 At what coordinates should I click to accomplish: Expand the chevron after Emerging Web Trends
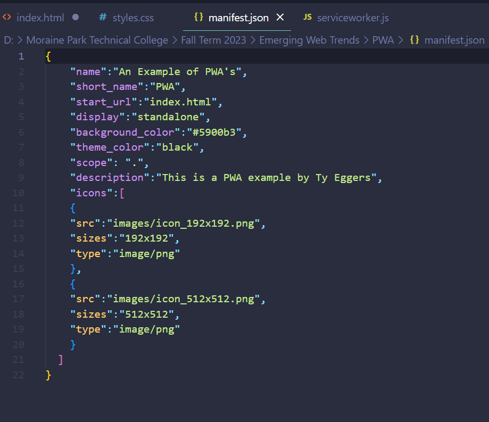[x=366, y=40]
